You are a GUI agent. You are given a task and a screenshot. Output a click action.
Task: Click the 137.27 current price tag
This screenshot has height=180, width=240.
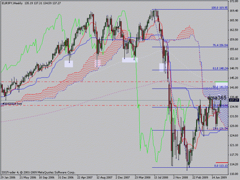pos(234,100)
